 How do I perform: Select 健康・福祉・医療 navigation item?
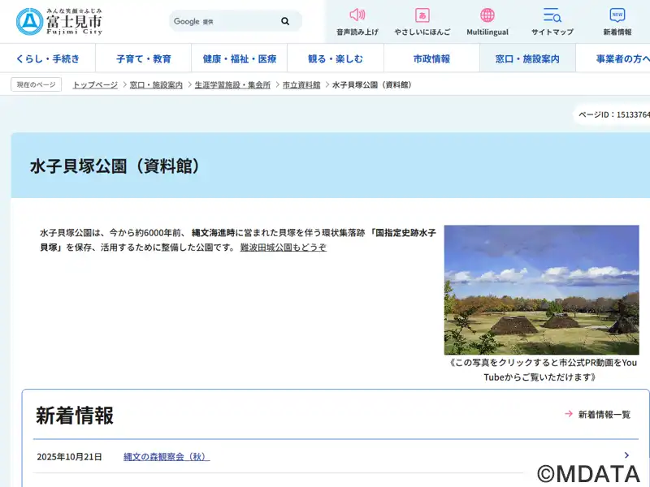[x=240, y=58]
